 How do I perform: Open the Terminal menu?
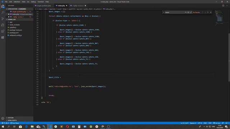tap(41, 2)
